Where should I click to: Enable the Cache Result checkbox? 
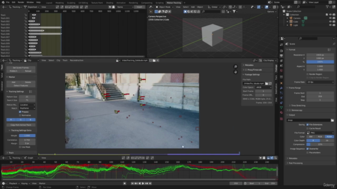pos(308,128)
